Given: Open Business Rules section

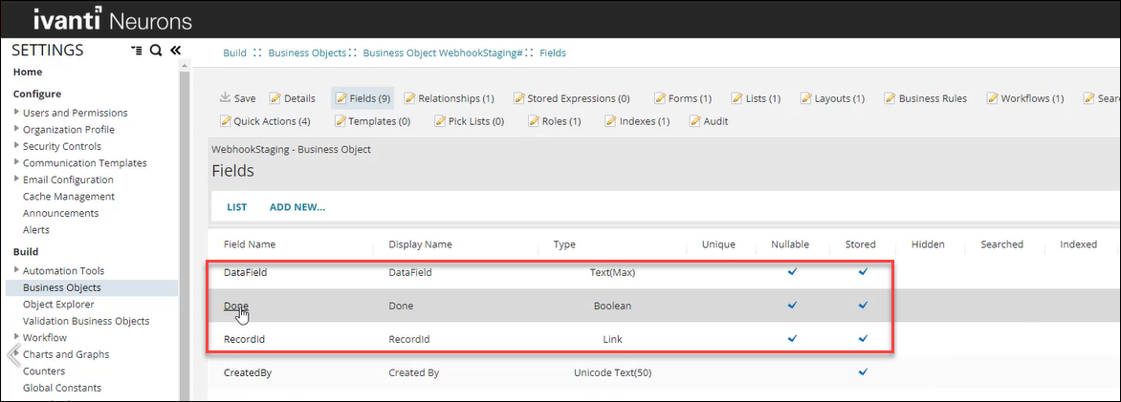Looking at the screenshot, I should click(x=925, y=98).
